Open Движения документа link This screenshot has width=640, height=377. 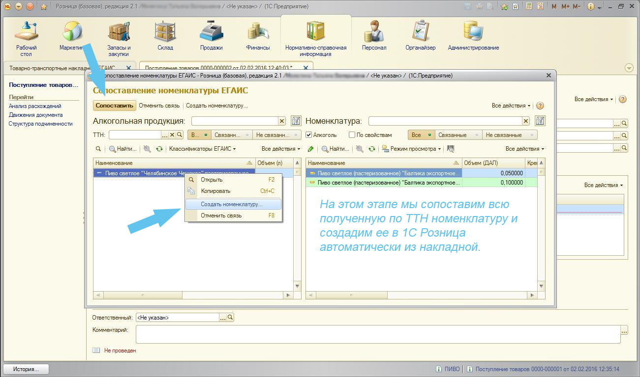point(35,115)
